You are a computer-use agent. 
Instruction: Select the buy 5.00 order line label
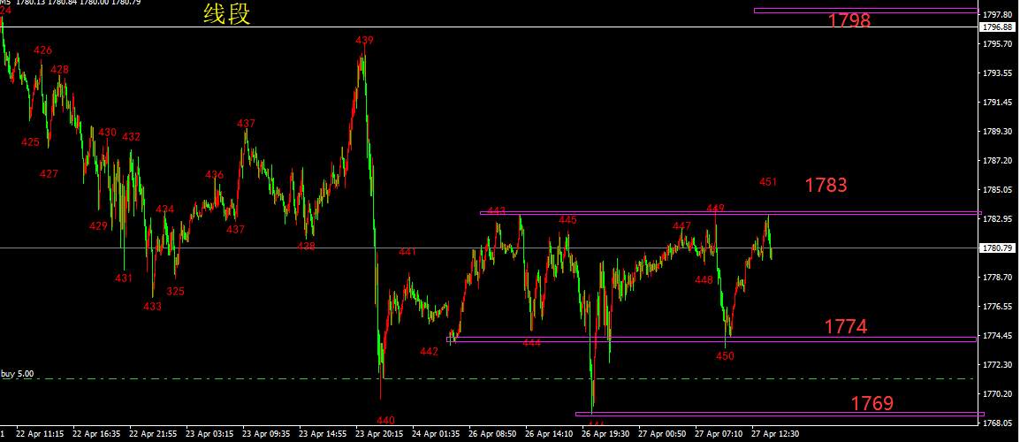(18, 374)
